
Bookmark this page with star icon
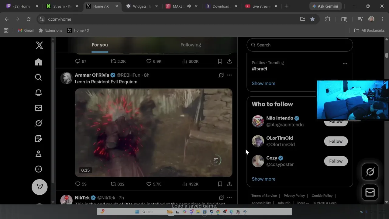(312, 19)
